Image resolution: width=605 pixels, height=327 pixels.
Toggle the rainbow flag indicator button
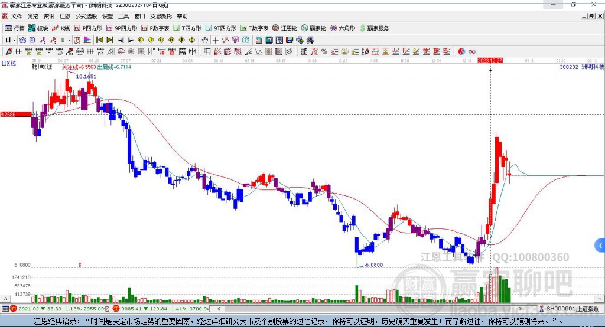coord(87,40)
